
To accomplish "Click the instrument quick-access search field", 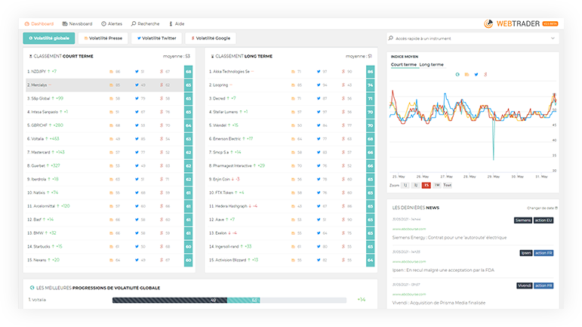I will tap(473, 39).
